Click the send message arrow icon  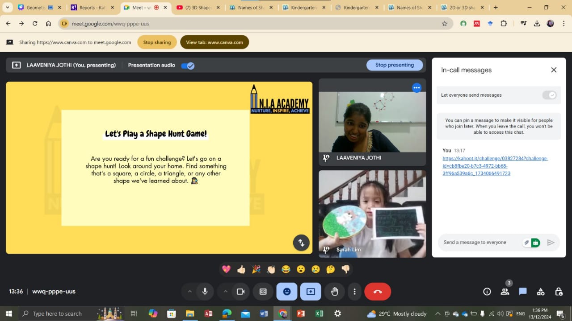pos(551,243)
